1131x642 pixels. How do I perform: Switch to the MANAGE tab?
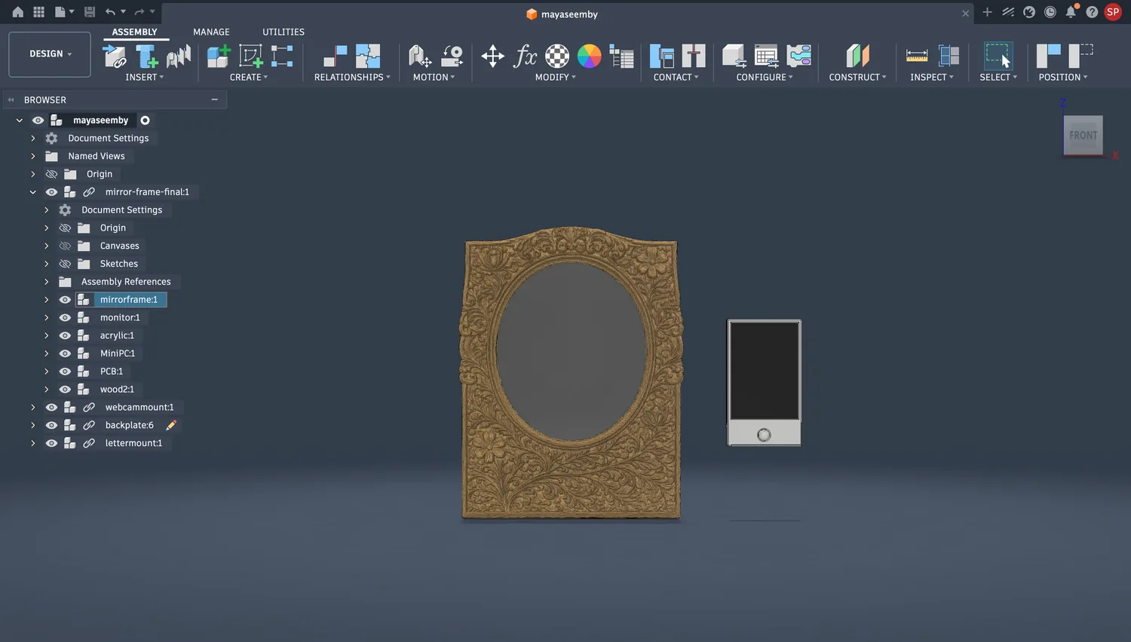point(211,32)
